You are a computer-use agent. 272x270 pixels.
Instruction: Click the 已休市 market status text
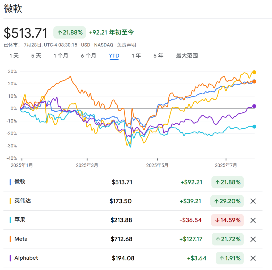coord(12,45)
